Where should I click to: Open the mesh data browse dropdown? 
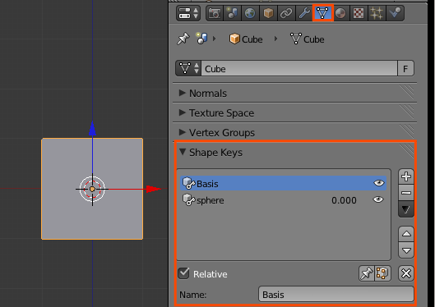click(x=188, y=68)
